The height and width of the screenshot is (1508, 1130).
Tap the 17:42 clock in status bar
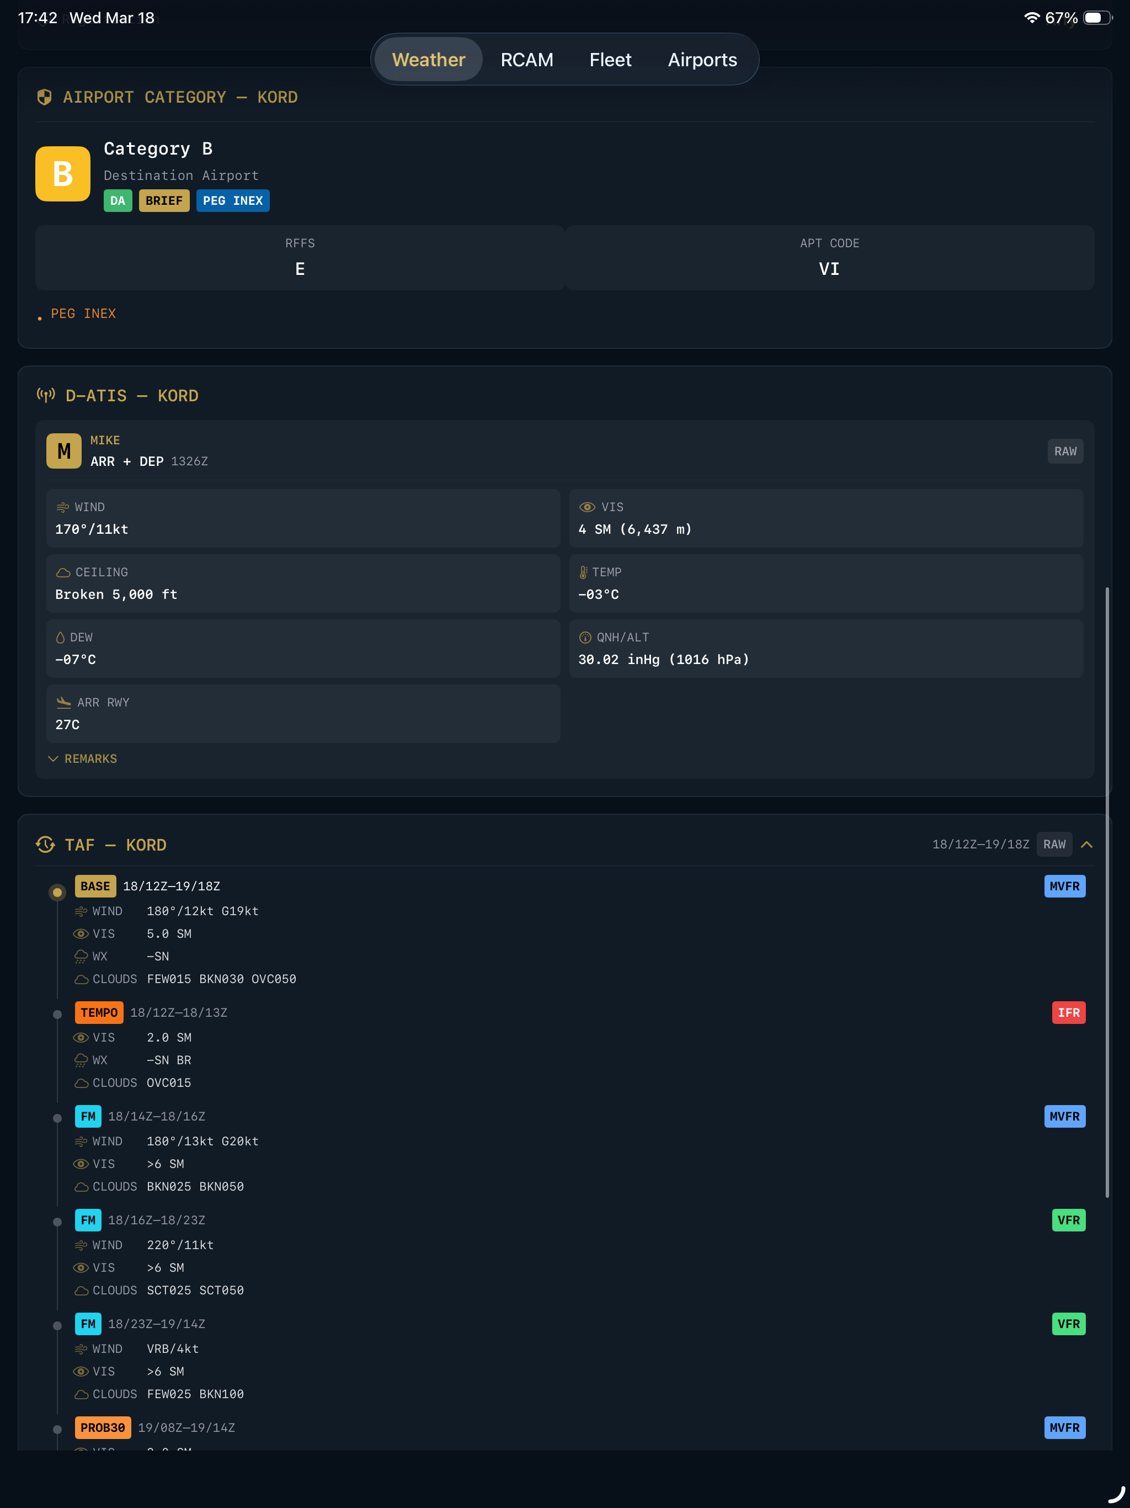click(x=38, y=18)
